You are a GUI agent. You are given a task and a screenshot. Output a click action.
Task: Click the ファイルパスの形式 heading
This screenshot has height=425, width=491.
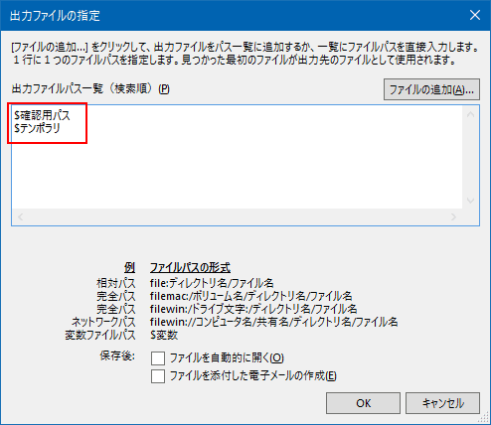[190, 267]
